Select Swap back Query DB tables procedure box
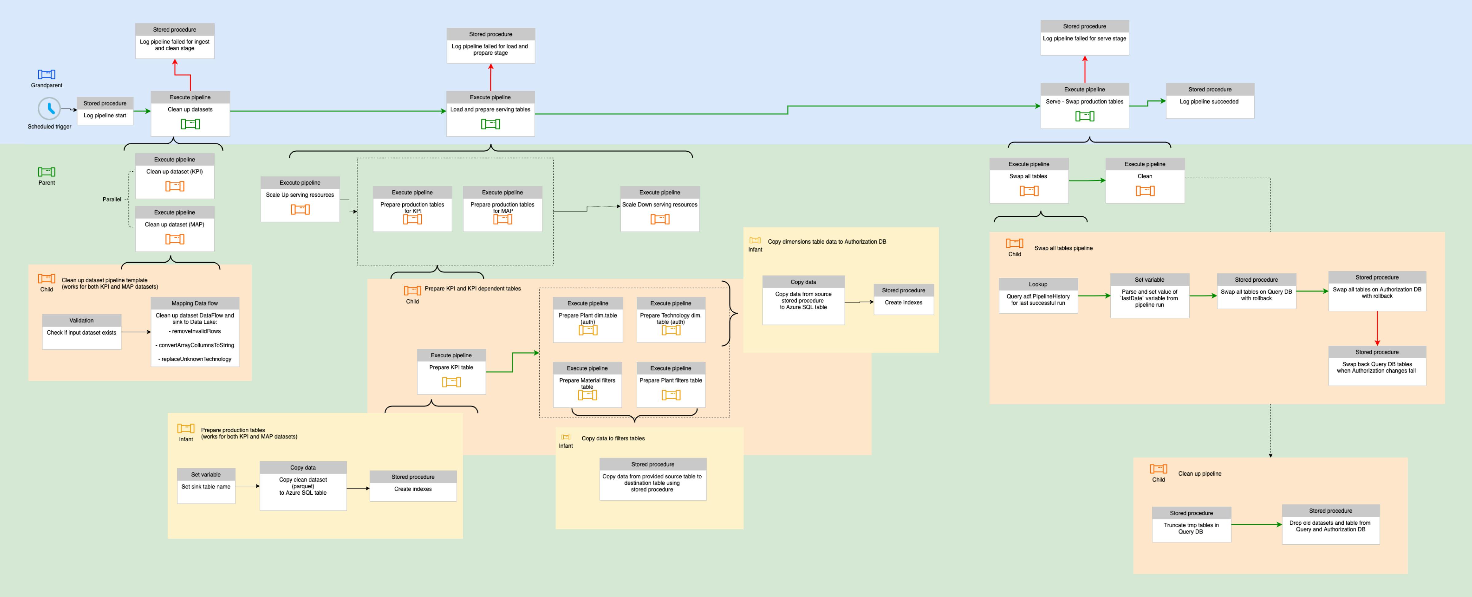The width and height of the screenshot is (1472, 597). coord(1377,366)
